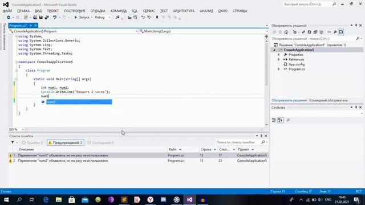Viewport: 365px width, 205px height.
Task: Open the ОТЛАДКА menu
Action: pyautogui.click(x=98, y=11)
